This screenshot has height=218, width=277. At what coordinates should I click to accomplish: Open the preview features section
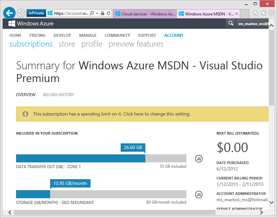click(136, 44)
